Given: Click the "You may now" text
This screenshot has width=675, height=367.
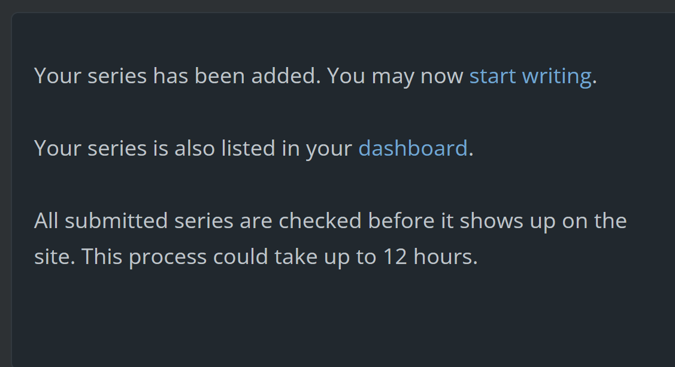Looking at the screenshot, I should tap(395, 76).
